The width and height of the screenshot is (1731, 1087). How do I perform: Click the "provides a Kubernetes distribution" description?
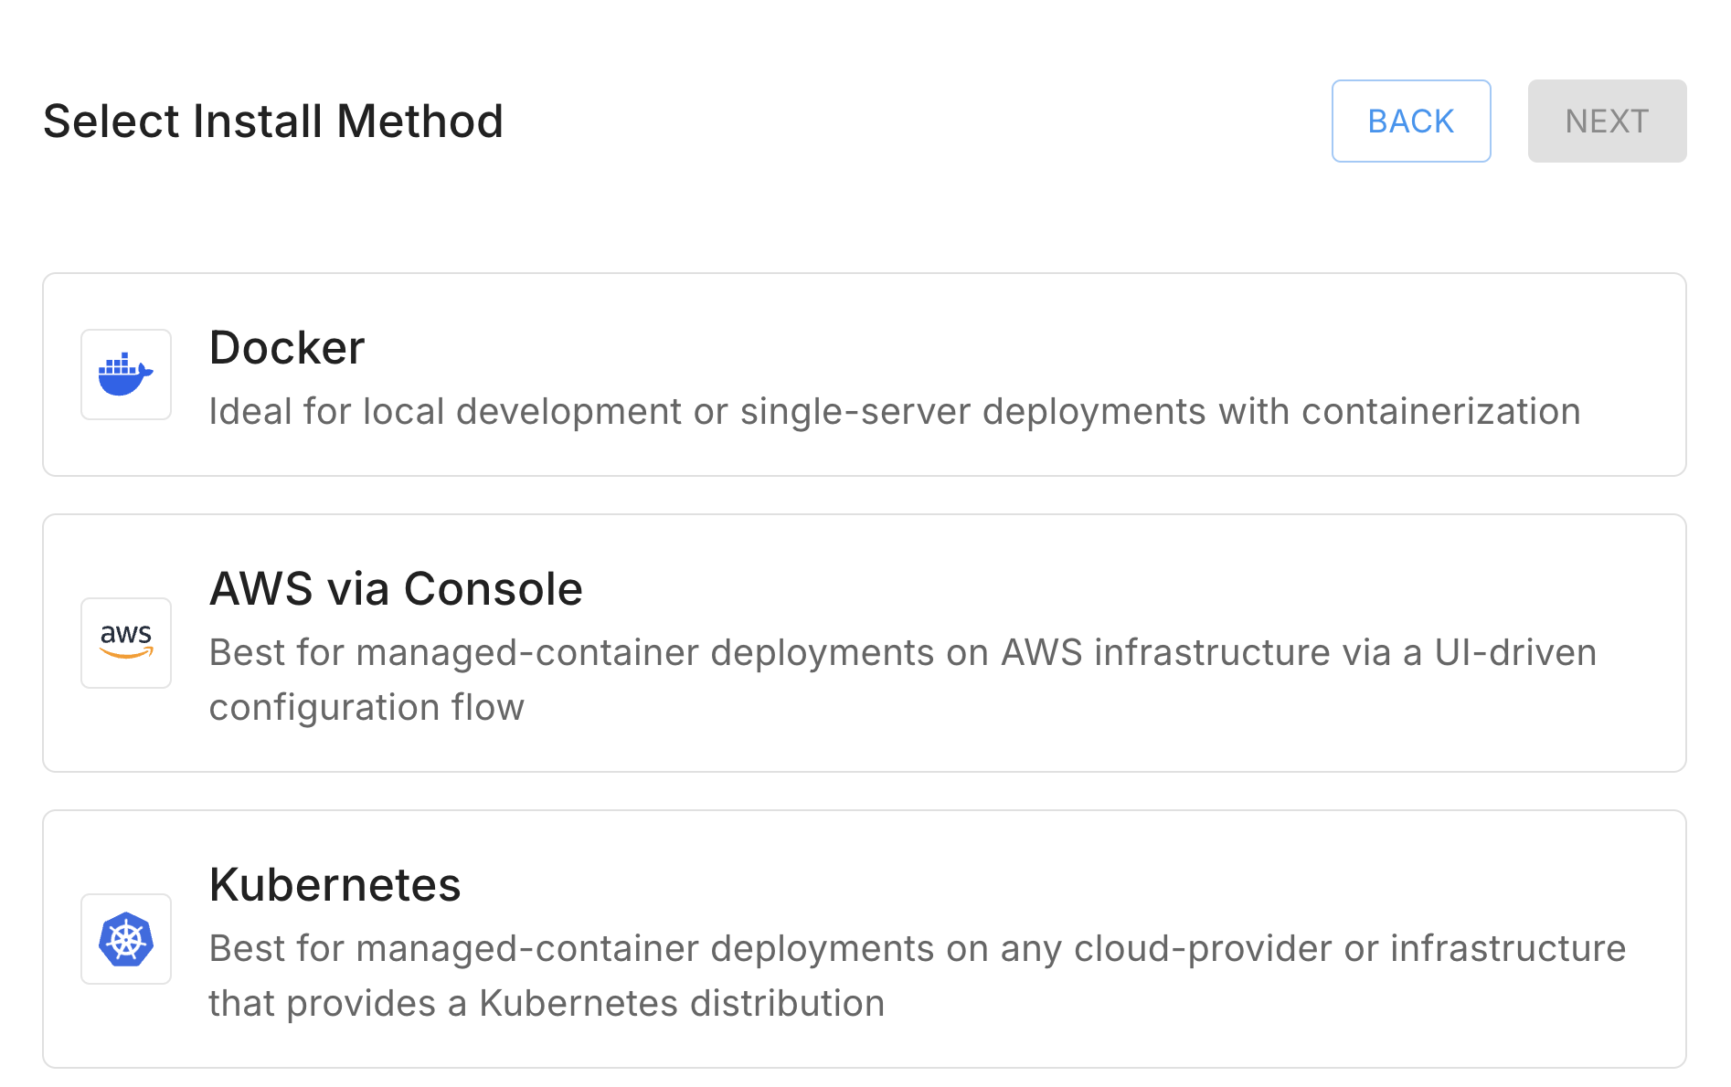tap(918, 976)
